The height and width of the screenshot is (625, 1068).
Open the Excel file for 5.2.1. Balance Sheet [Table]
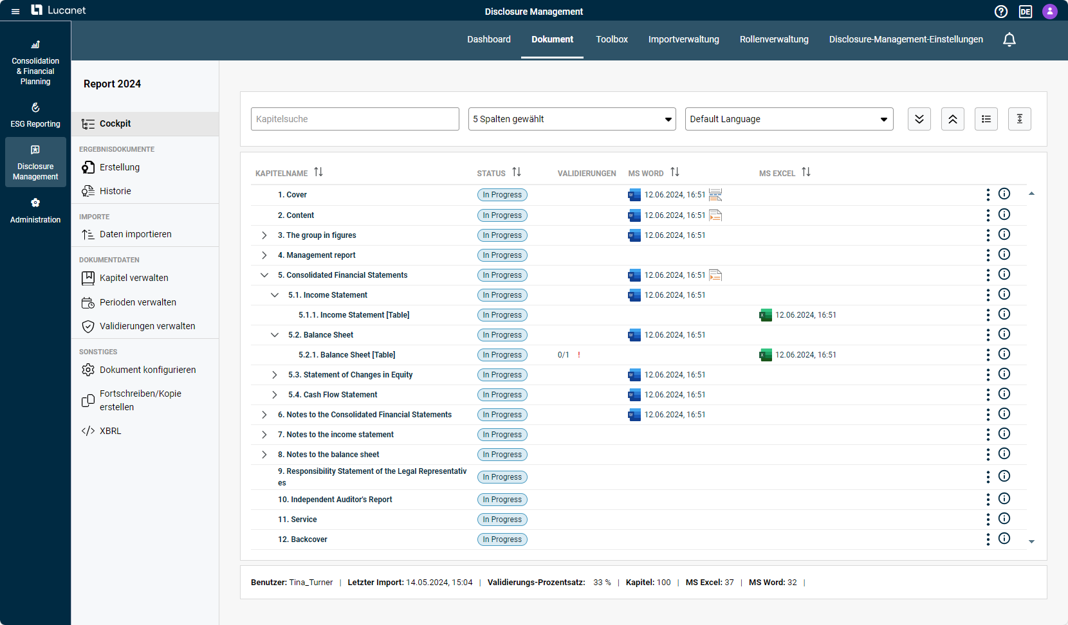click(766, 355)
